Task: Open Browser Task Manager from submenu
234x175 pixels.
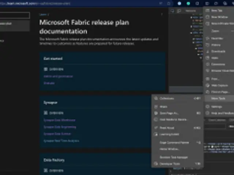Action: [177, 157]
